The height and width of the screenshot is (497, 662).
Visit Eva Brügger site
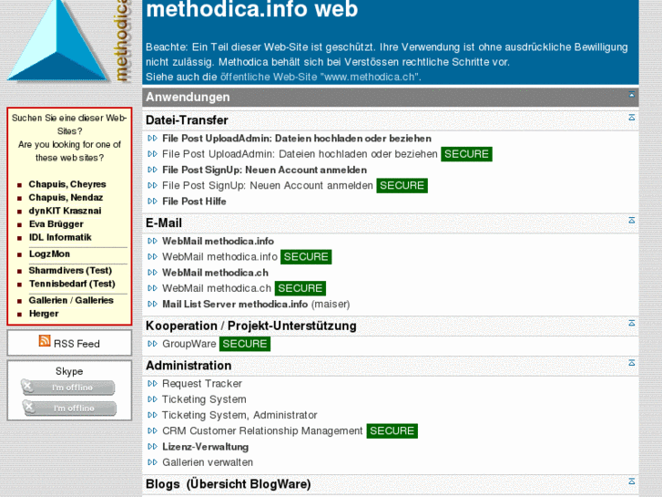[x=56, y=223]
